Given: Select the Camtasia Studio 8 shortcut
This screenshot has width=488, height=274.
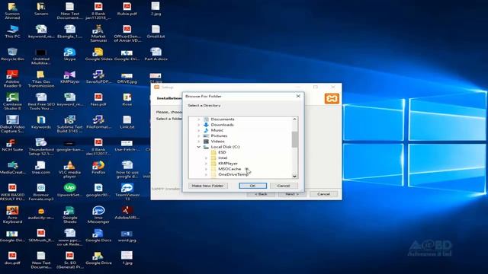Looking at the screenshot, I should pos(12,101).
